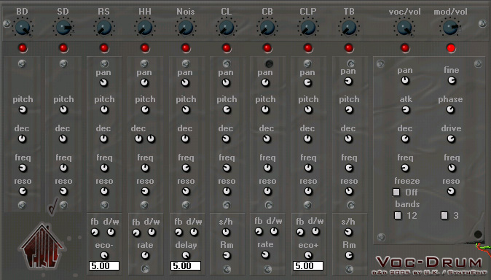Viewport: 491px width, 280px height.
Task: Click the CLP eco+ value field
Action: click(x=308, y=266)
